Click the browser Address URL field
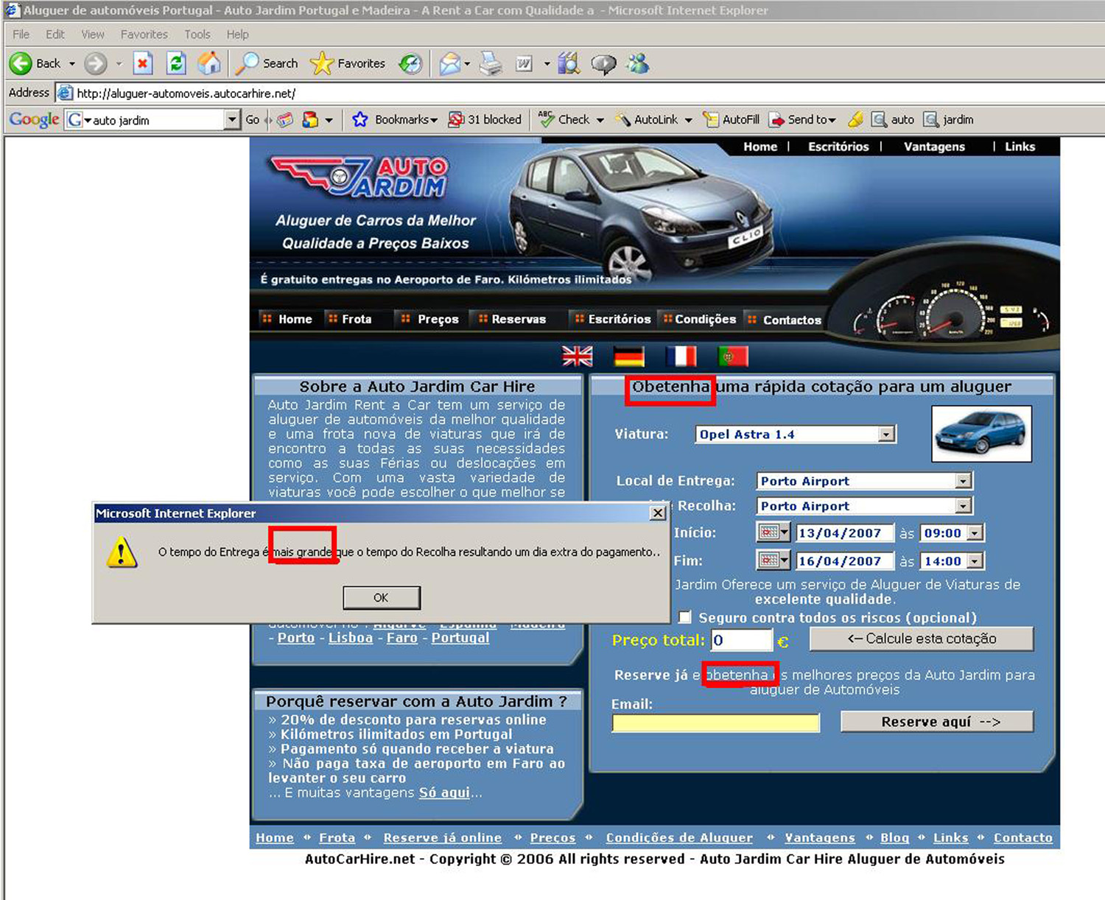Viewport: 1105px width, 900px height. pos(578,94)
